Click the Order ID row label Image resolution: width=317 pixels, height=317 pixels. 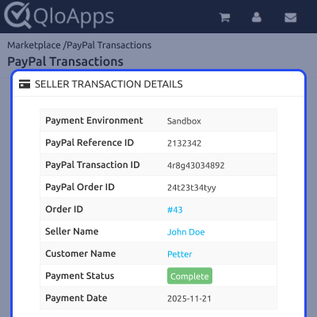pyautogui.click(x=64, y=209)
